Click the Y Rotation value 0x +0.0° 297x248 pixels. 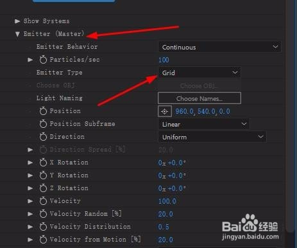tap(172, 175)
